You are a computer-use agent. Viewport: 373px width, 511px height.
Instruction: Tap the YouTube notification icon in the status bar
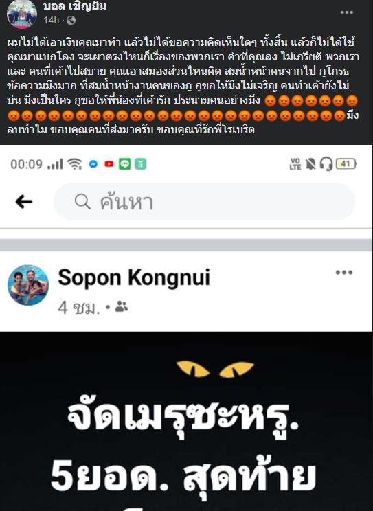pyautogui.click(x=109, y=164)
